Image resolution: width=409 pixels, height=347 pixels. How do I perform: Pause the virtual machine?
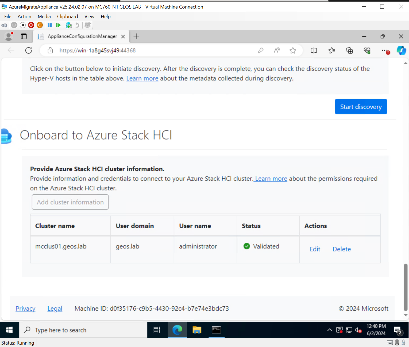tap(50, 25)
